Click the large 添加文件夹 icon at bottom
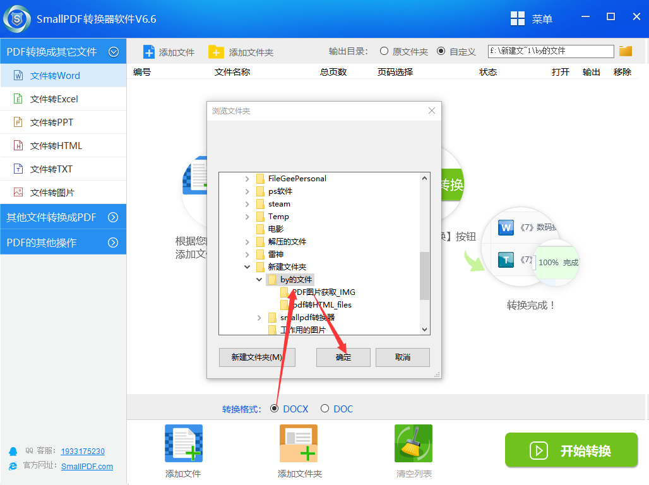This screenshot has height=485, width=649. [x=299, y=443]
